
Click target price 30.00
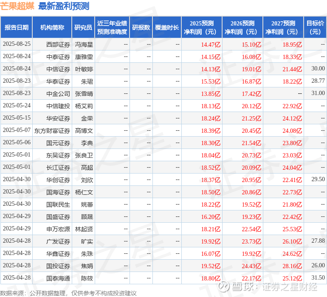318,68
